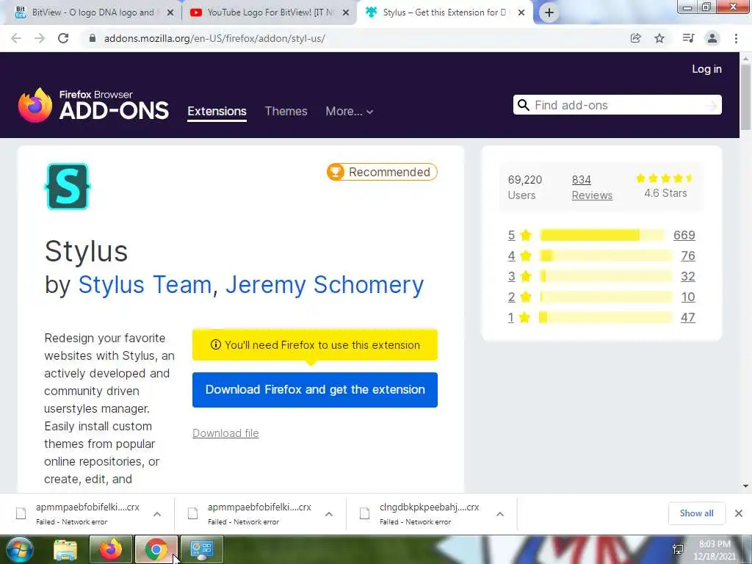Open 32 three-star review count

687,276
